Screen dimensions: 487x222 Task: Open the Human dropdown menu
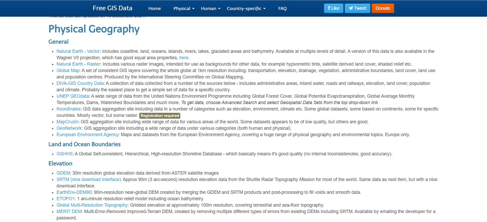[x=211, y=8]
